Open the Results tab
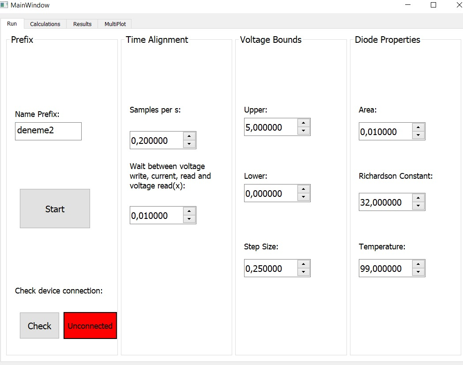 tap(83, 24)
